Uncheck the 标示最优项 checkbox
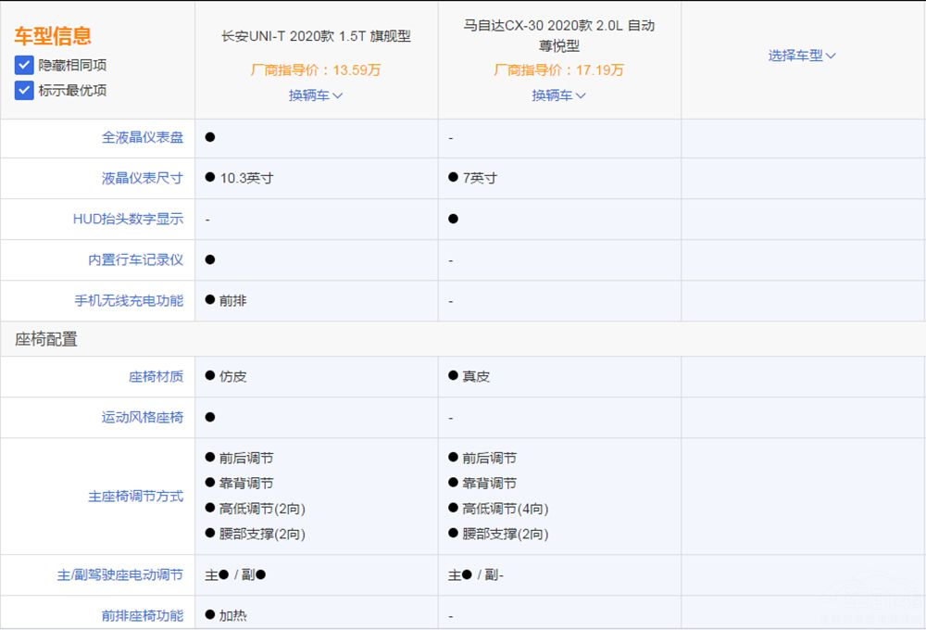Screen dimensions: 926x630 pyautogui.click(x=24, y=91)
